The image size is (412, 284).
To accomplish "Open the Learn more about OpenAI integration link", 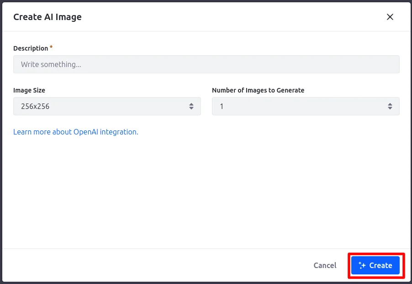I will (76, 132).
